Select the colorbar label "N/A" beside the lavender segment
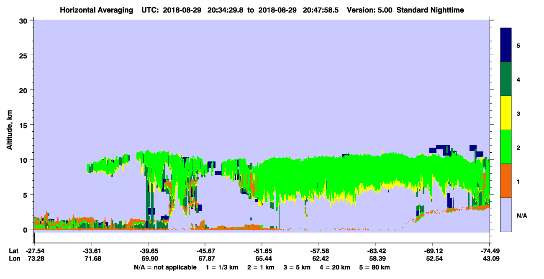Viewport: 544px width, 279px height. tap(521, 216)
